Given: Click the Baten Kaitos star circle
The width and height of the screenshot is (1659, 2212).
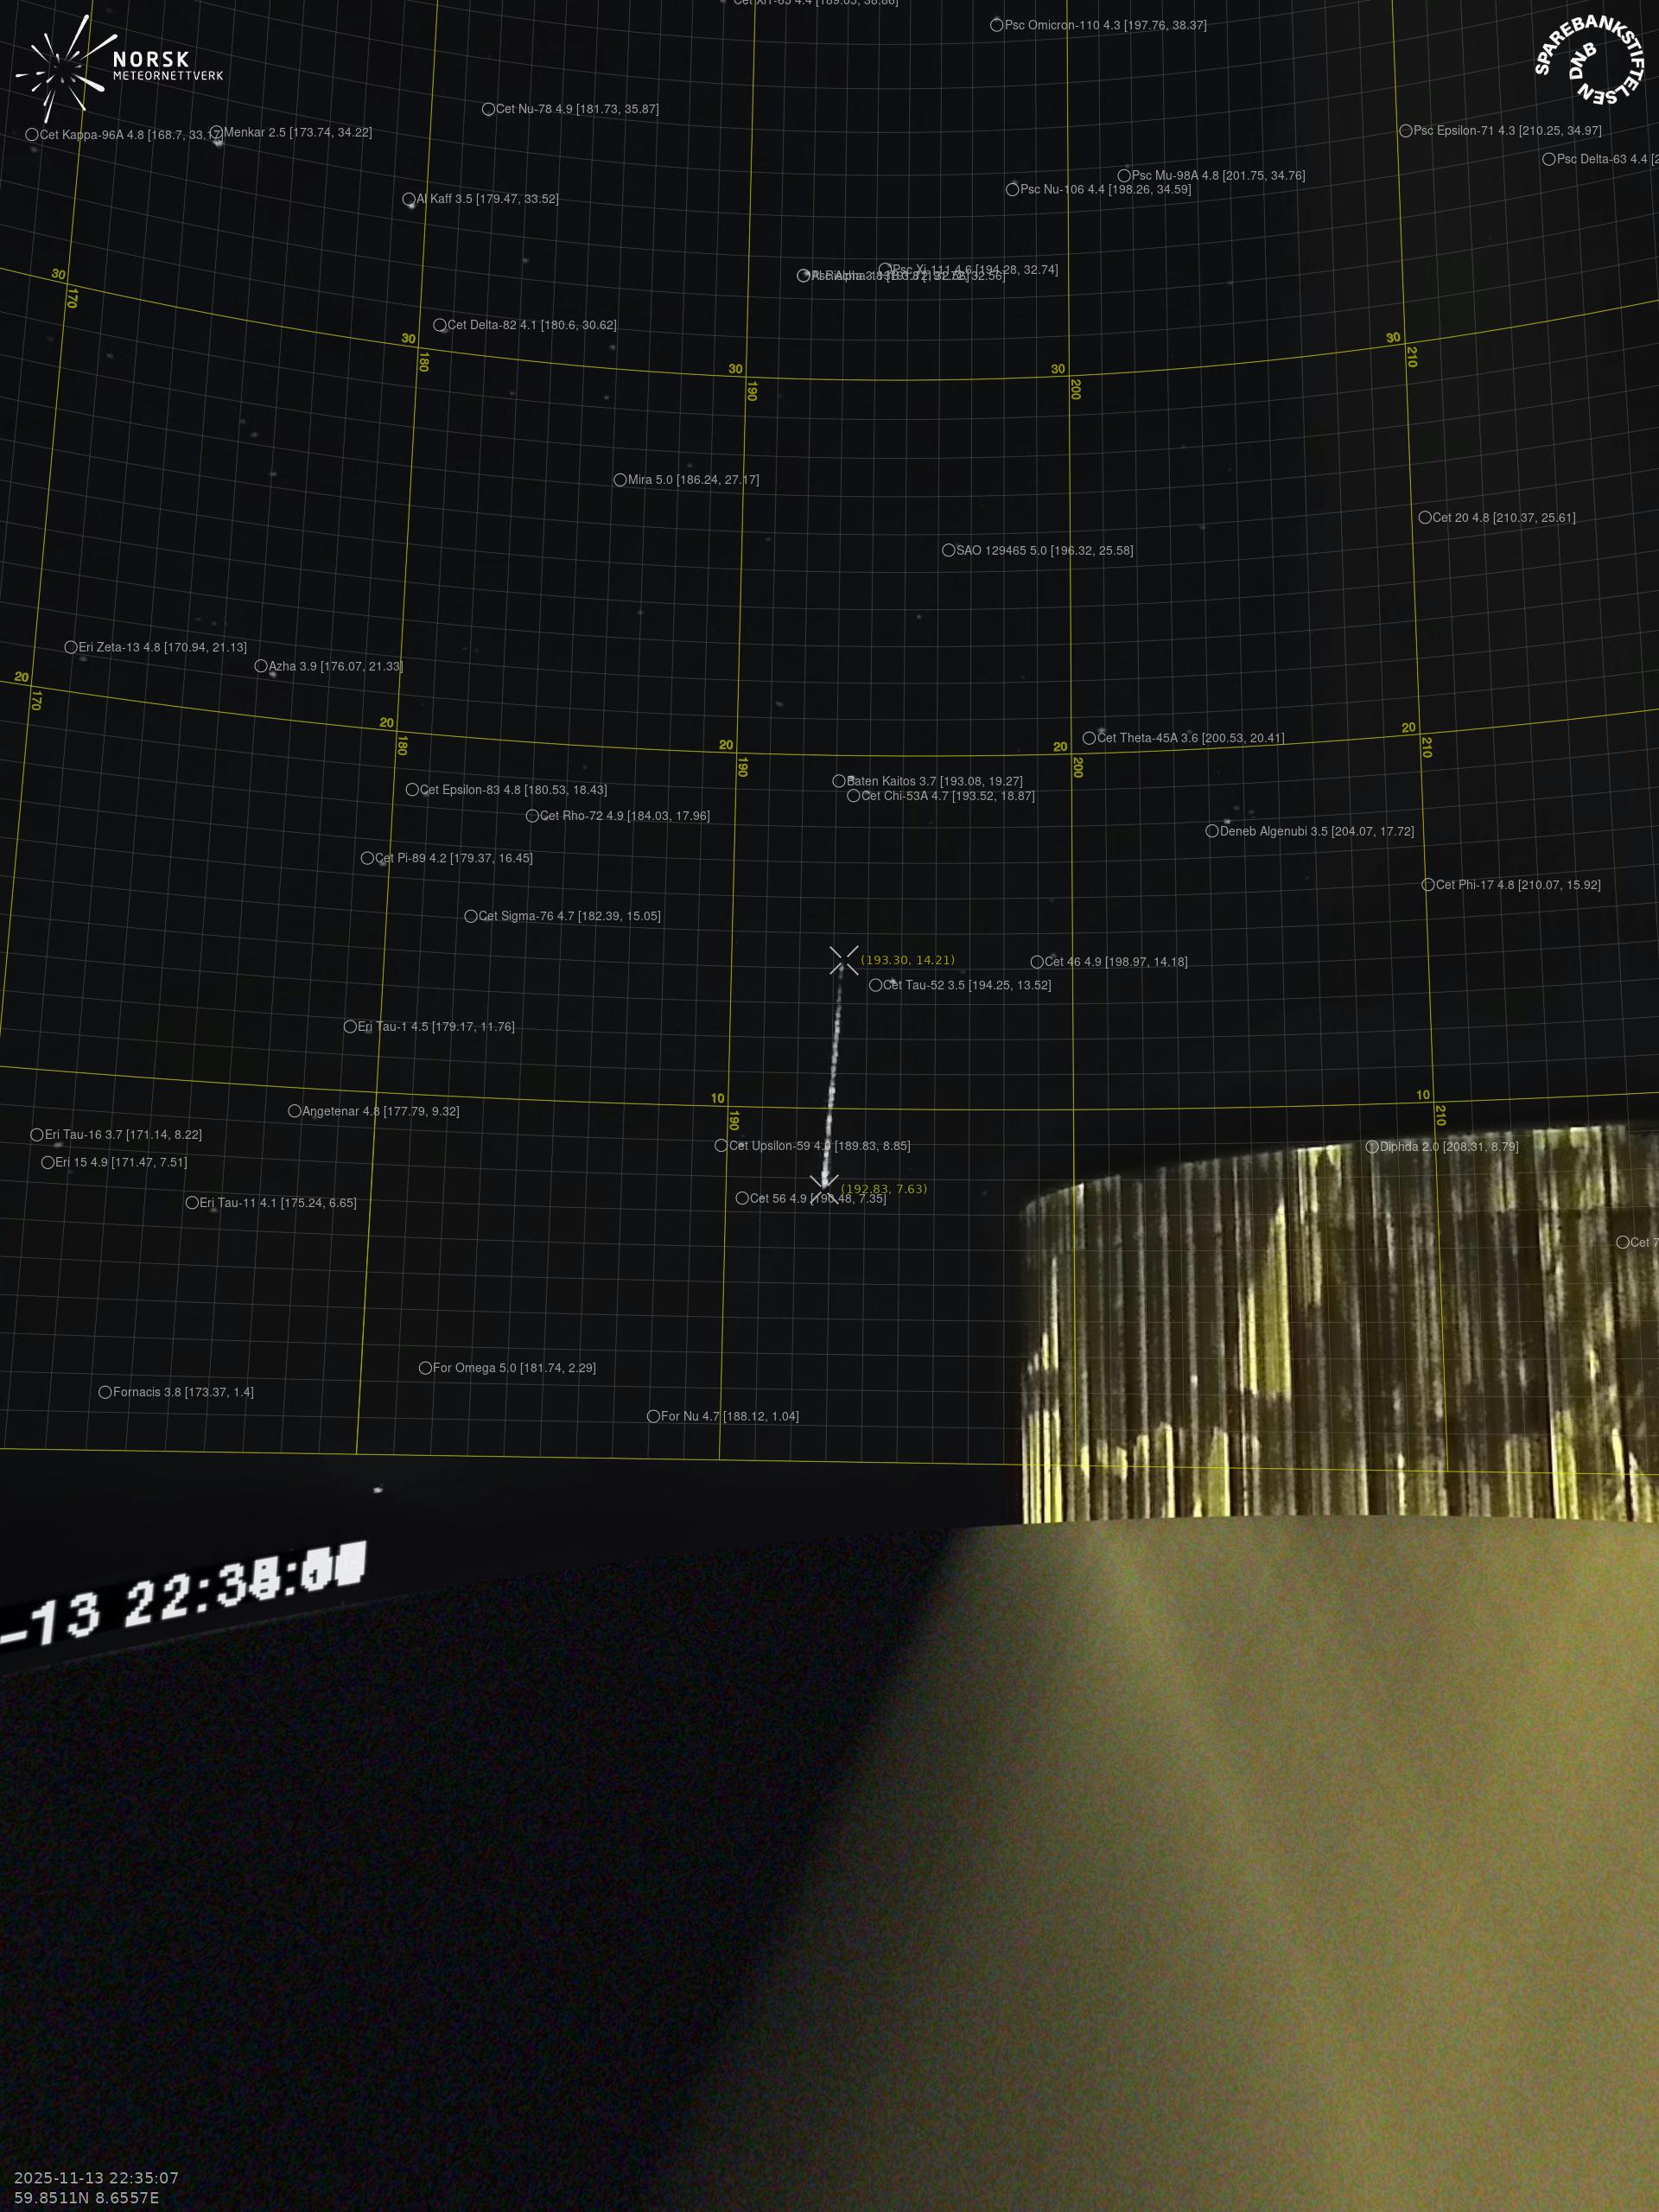Looking at the screenshot, I should tap(839, 781).
